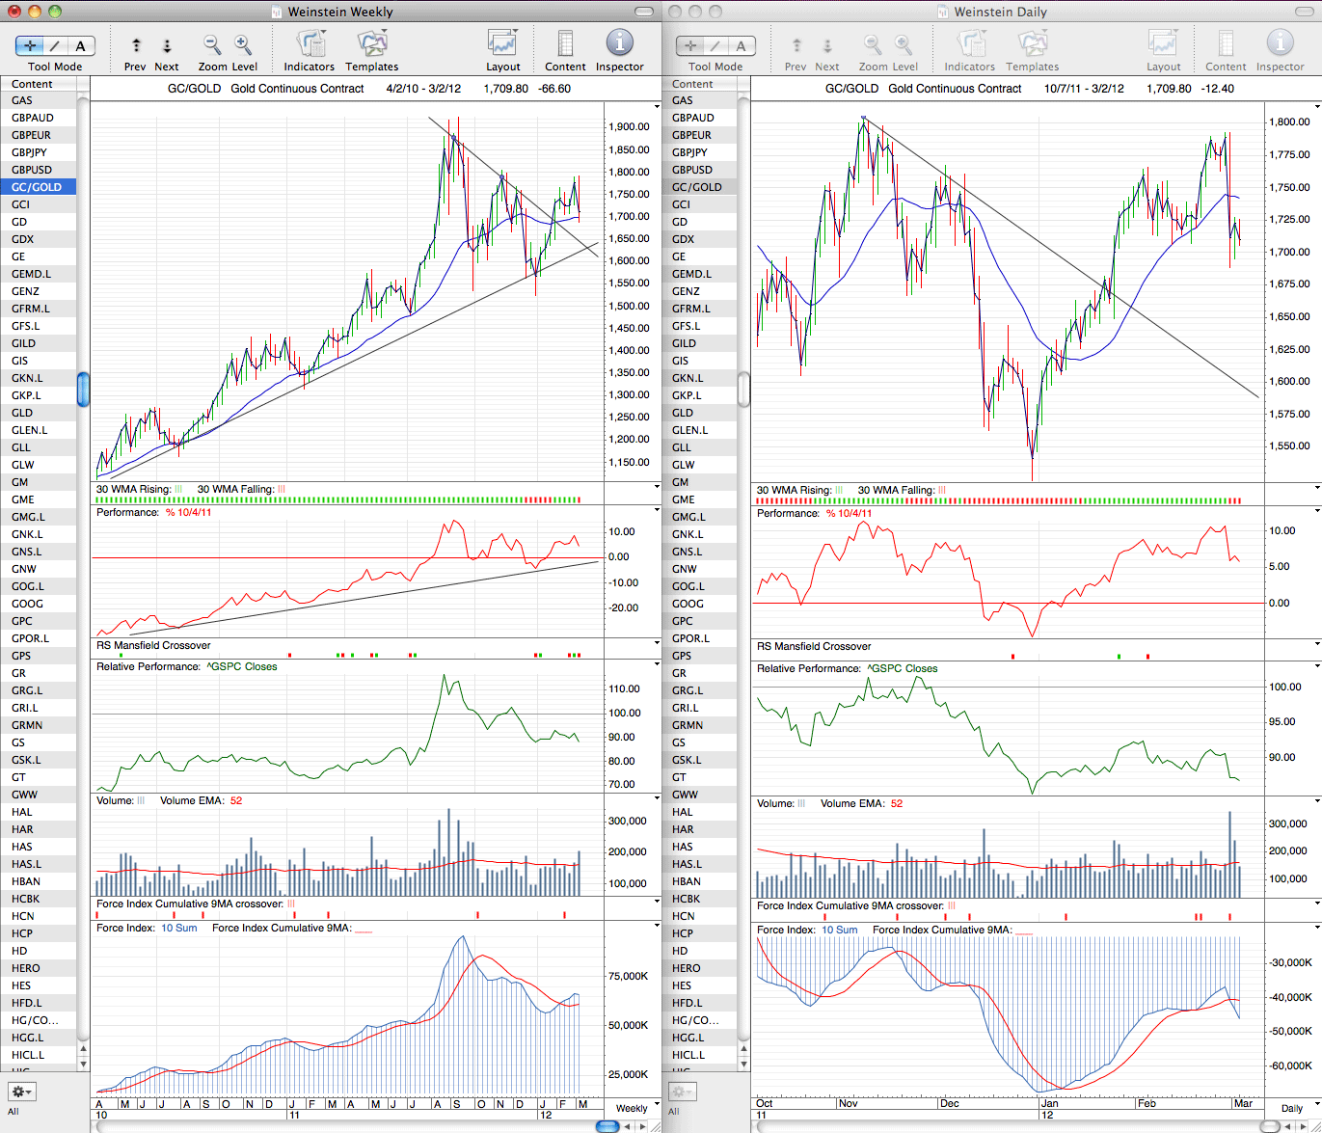Screen dimensions: 1322x1133
Task: Click zoom in magnifier in Weinstein Weekly
Action: click(x=243, y=44)
